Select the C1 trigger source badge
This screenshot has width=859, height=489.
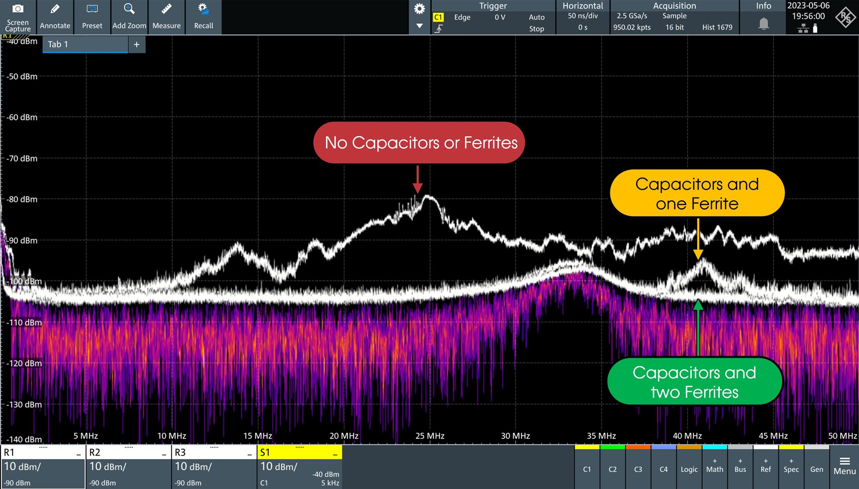click(x=438, y=17)
